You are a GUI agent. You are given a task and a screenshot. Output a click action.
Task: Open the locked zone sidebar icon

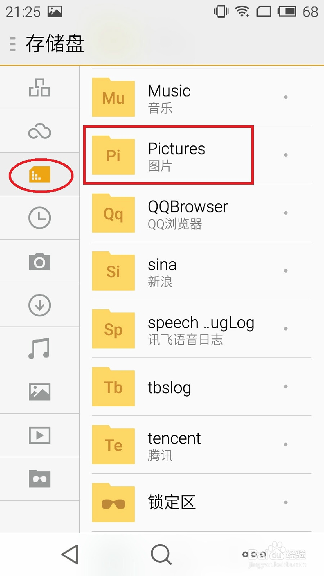(40, 479)
